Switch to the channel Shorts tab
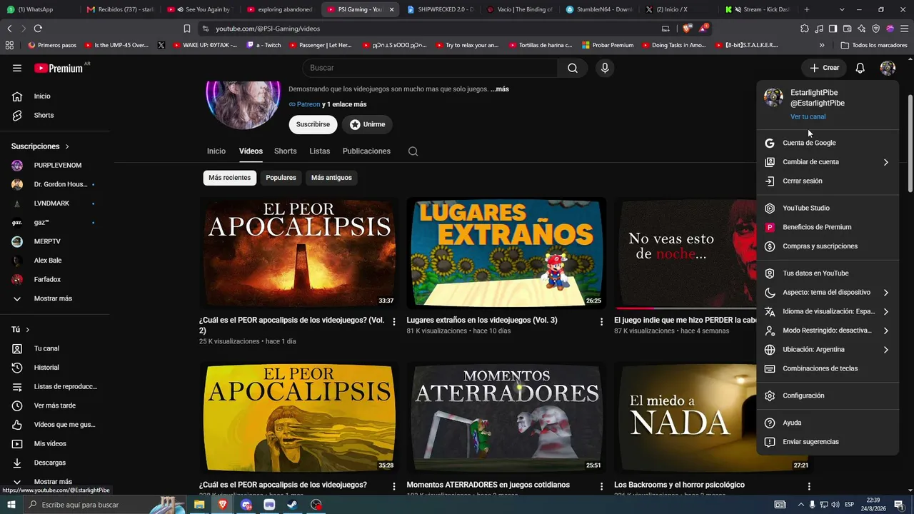Image resolution: width=914 pixels, height=514 pixels. [x=286, y=151]
